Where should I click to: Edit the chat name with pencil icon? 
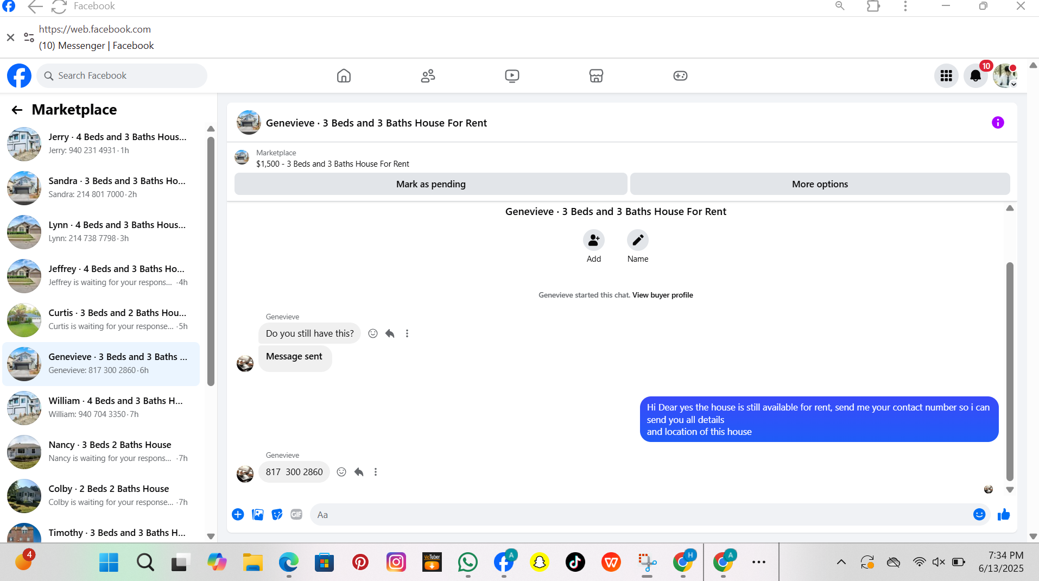(638, 240)
